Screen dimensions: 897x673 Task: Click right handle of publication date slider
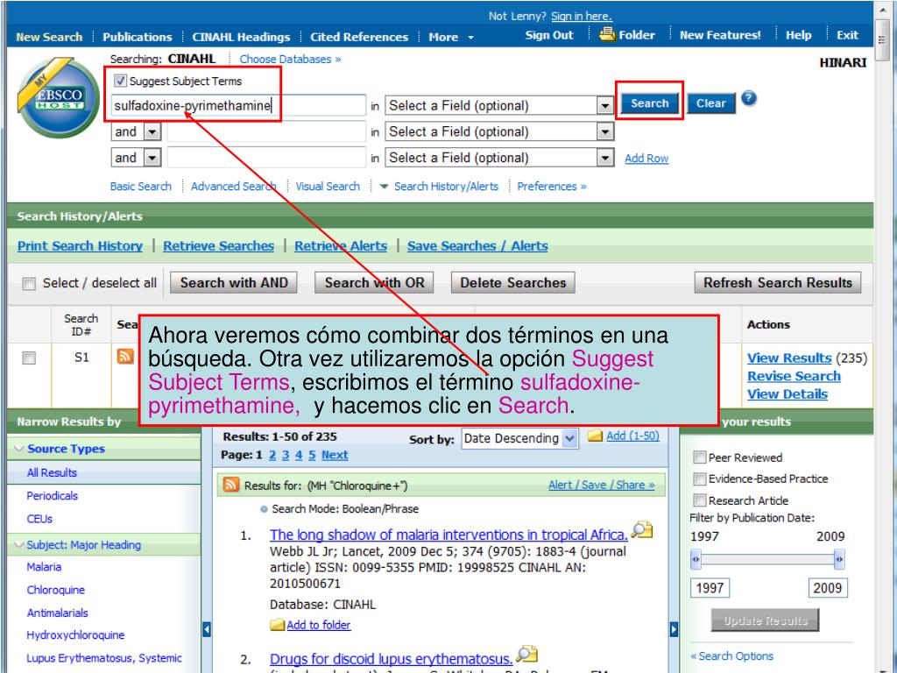(x=838, y=559)
